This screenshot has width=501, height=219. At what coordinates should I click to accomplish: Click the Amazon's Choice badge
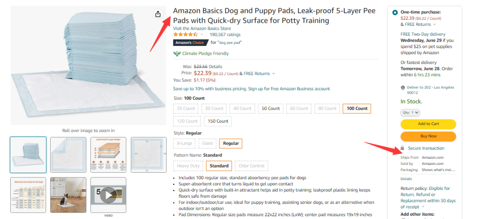pyautogui.click(x=191, y=43)
